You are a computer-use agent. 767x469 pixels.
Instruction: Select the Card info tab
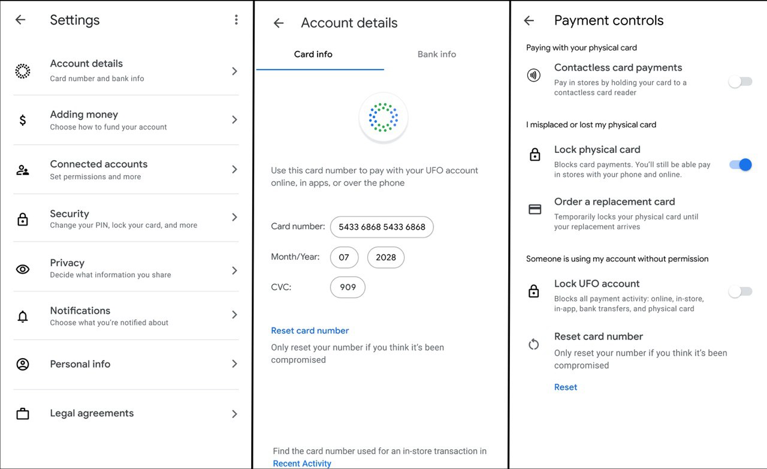[313, 55]
